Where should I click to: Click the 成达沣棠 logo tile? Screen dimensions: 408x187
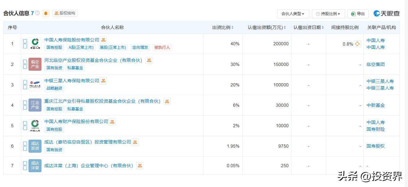point(35,166)
